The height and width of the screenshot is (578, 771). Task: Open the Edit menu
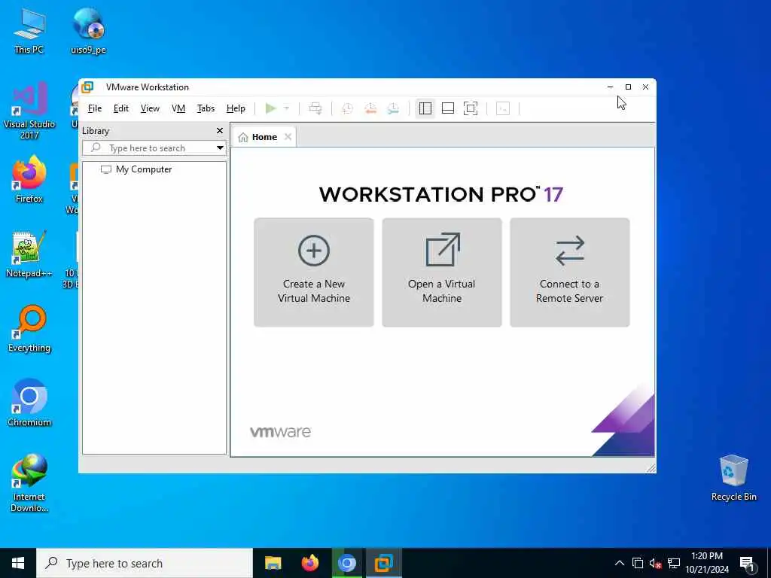point(121,108)
